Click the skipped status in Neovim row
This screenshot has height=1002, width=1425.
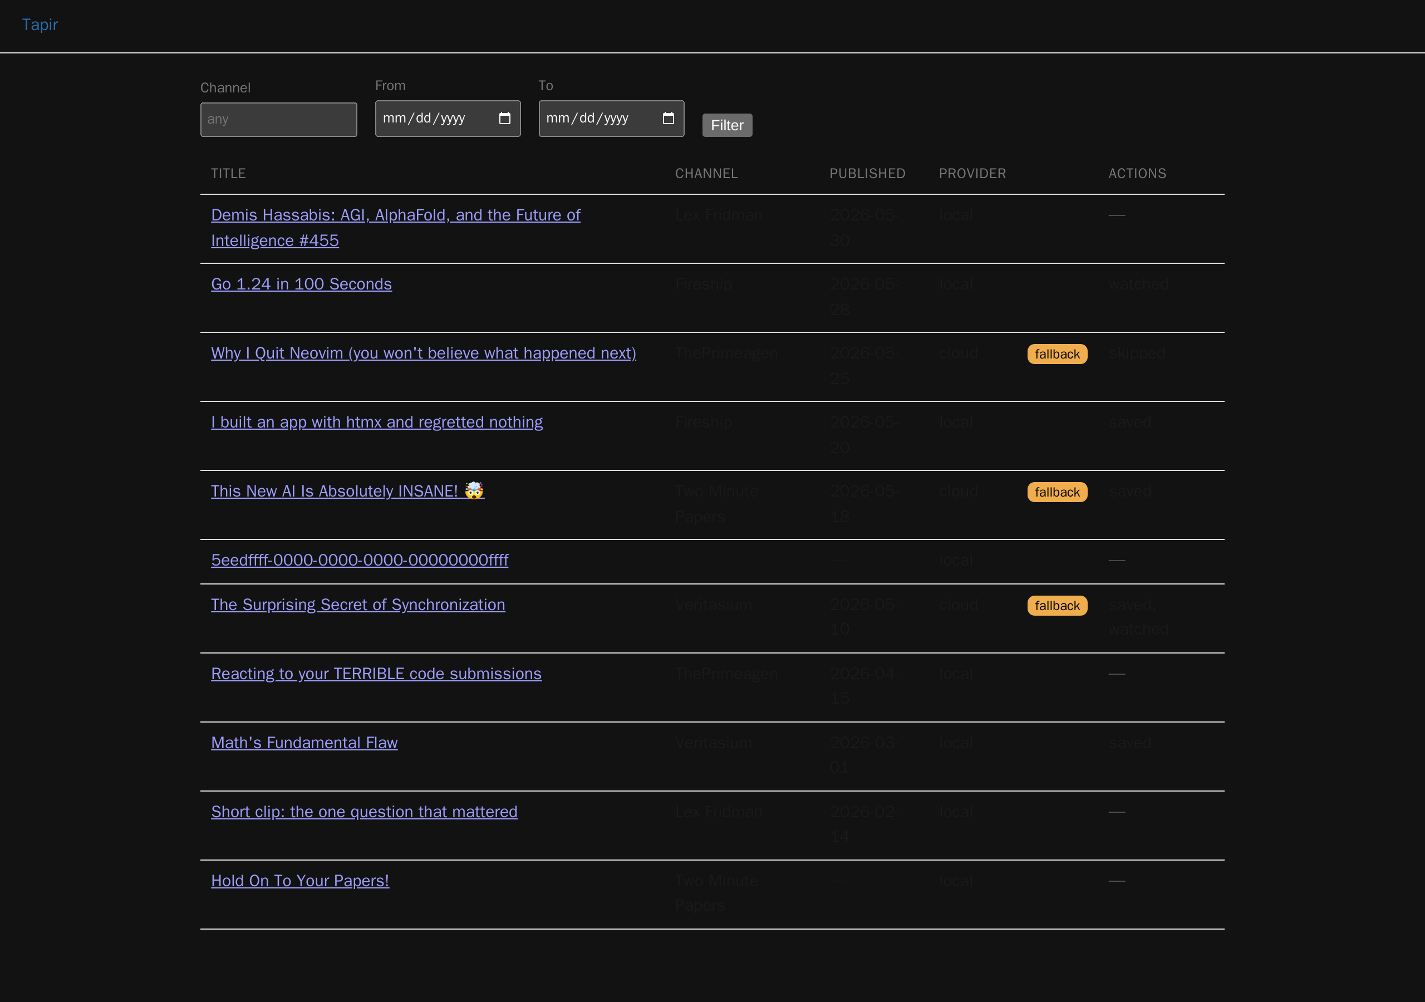click(1137, 353)
